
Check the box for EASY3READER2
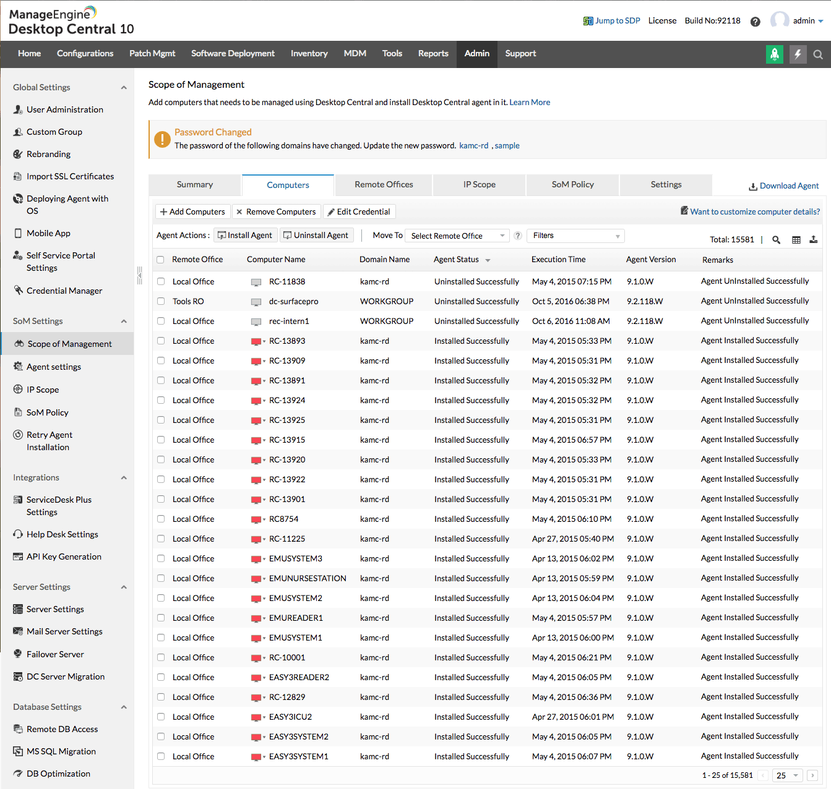click(x=161, y=677)
